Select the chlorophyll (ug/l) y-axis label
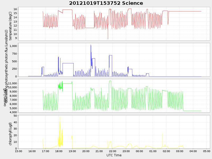Viewport: 212px width, 159px height. [11, 134]
